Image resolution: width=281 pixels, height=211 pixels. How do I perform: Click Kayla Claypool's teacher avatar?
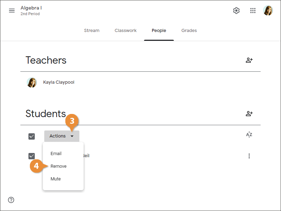32,82
